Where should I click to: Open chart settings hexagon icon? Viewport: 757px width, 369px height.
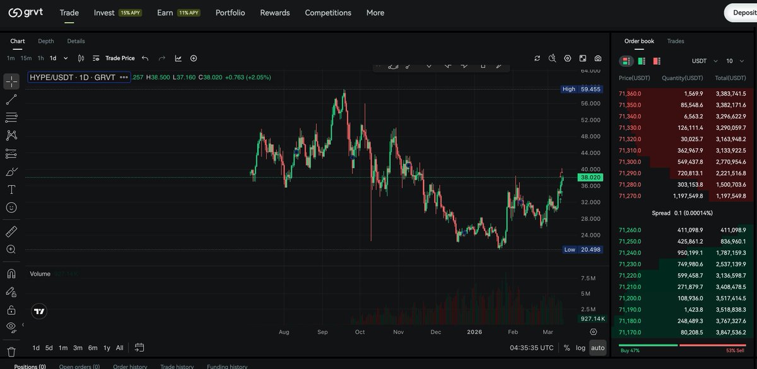(x=568, y=58)
